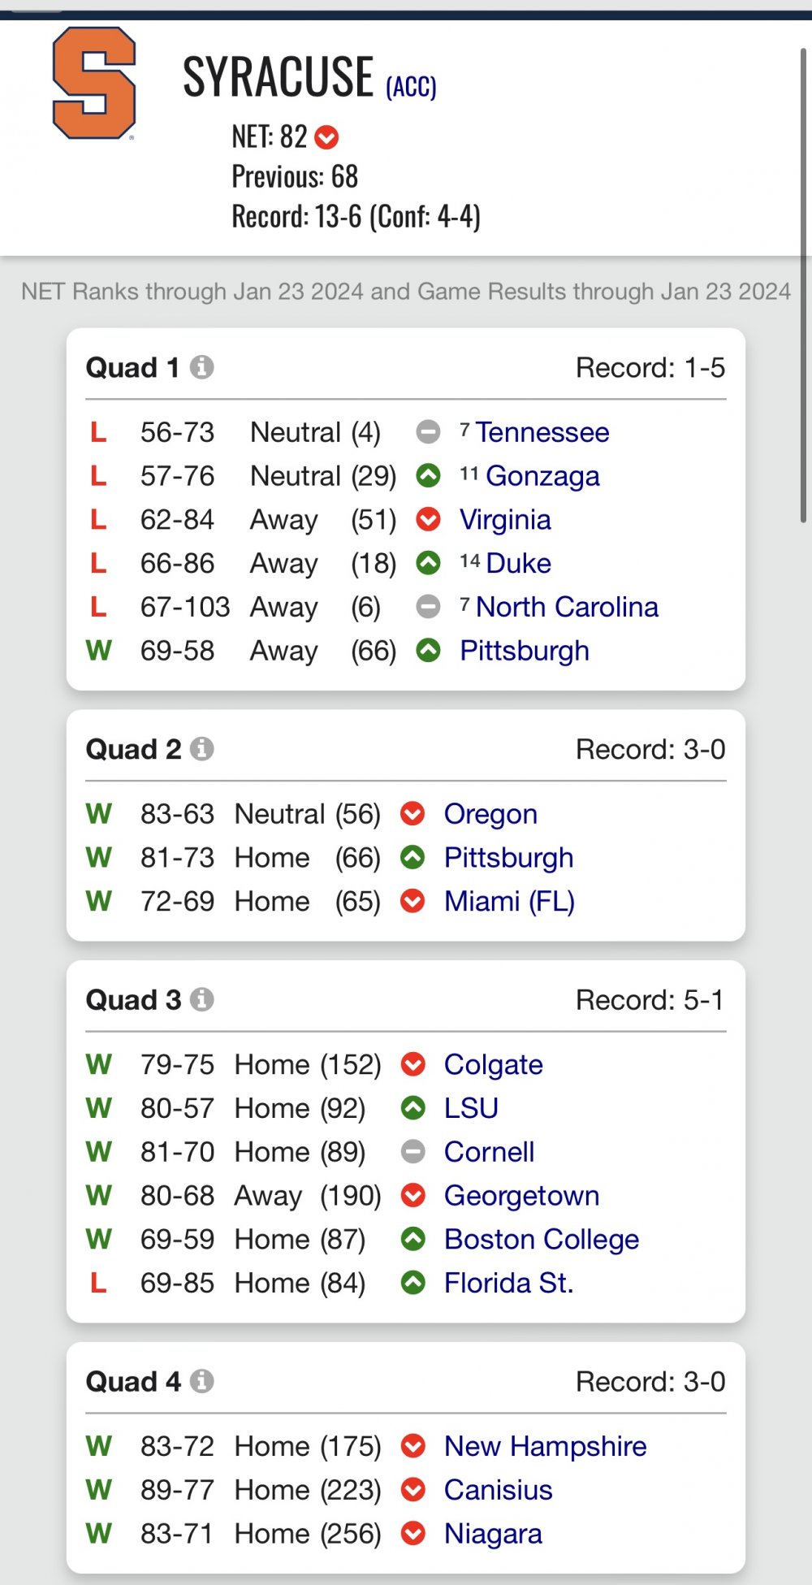812x1585 pixels.
Task: Open the Quad 2 info icon
Action: tap(201, 748)
